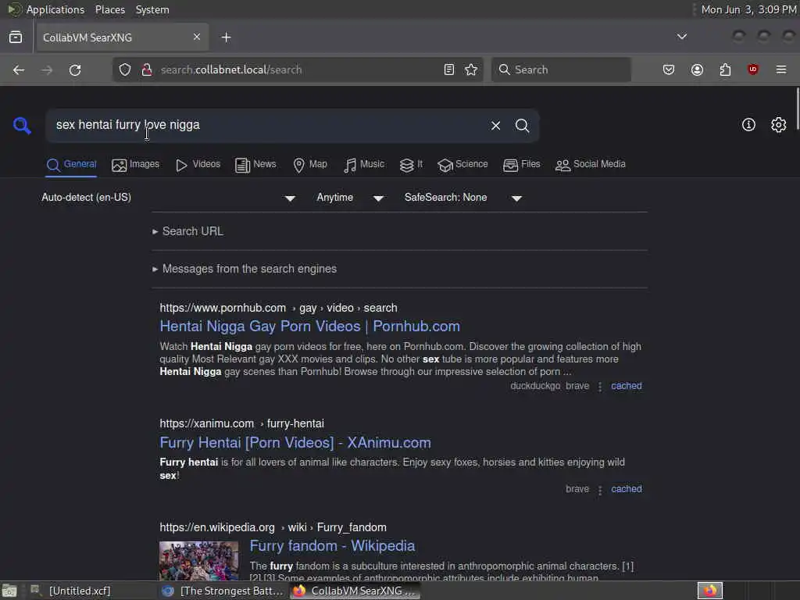The image size is (800, 600).
Task: Open the System menu
Action: tap(152, 9)
